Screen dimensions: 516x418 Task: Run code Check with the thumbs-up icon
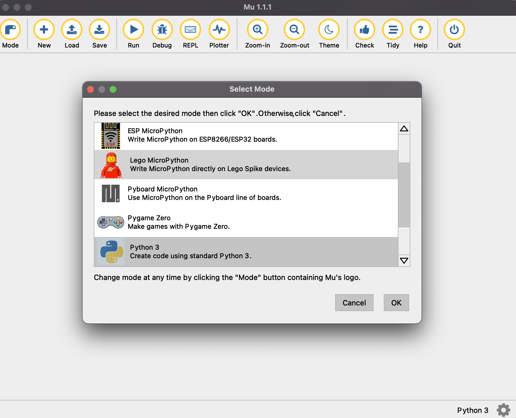coord(364,29)
